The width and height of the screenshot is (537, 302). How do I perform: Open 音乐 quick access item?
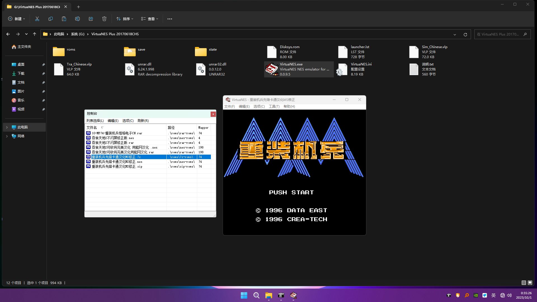[21, 100]
